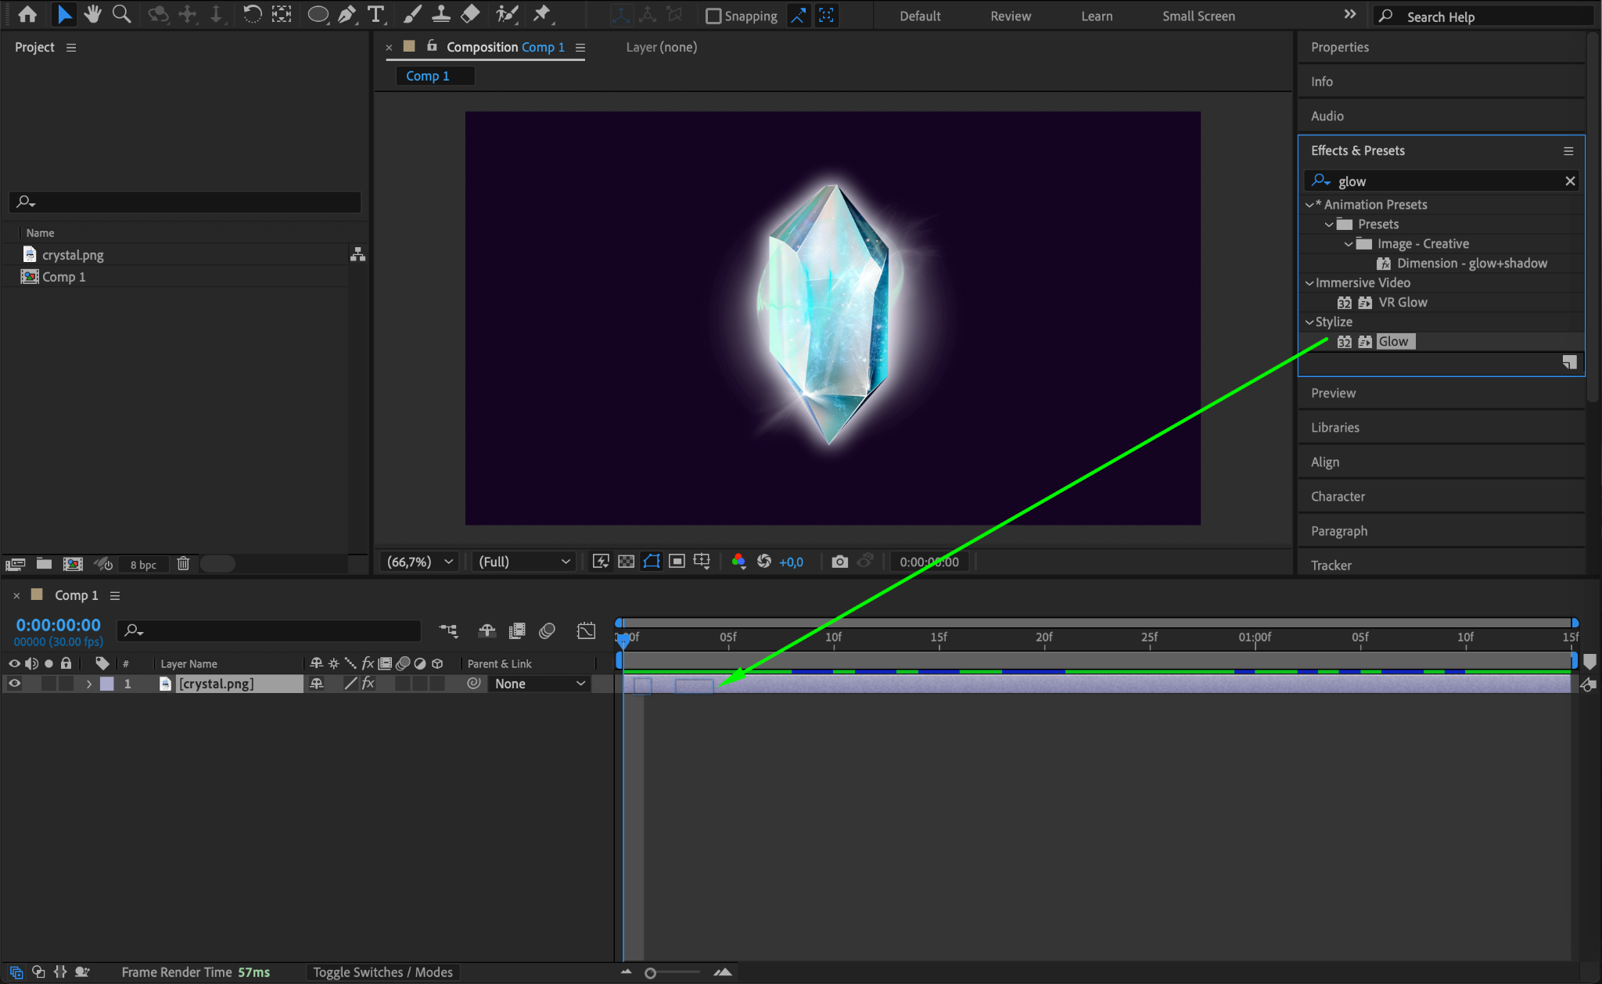Viewport: 1602px width, 984px height.
Task: Open the magnification ratio dropdown (66,7%)
Action: 421,562
